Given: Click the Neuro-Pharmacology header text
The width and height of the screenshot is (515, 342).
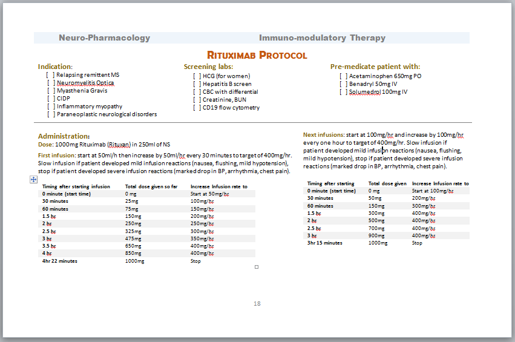Looking at the screenshot, I should [104, 38].
